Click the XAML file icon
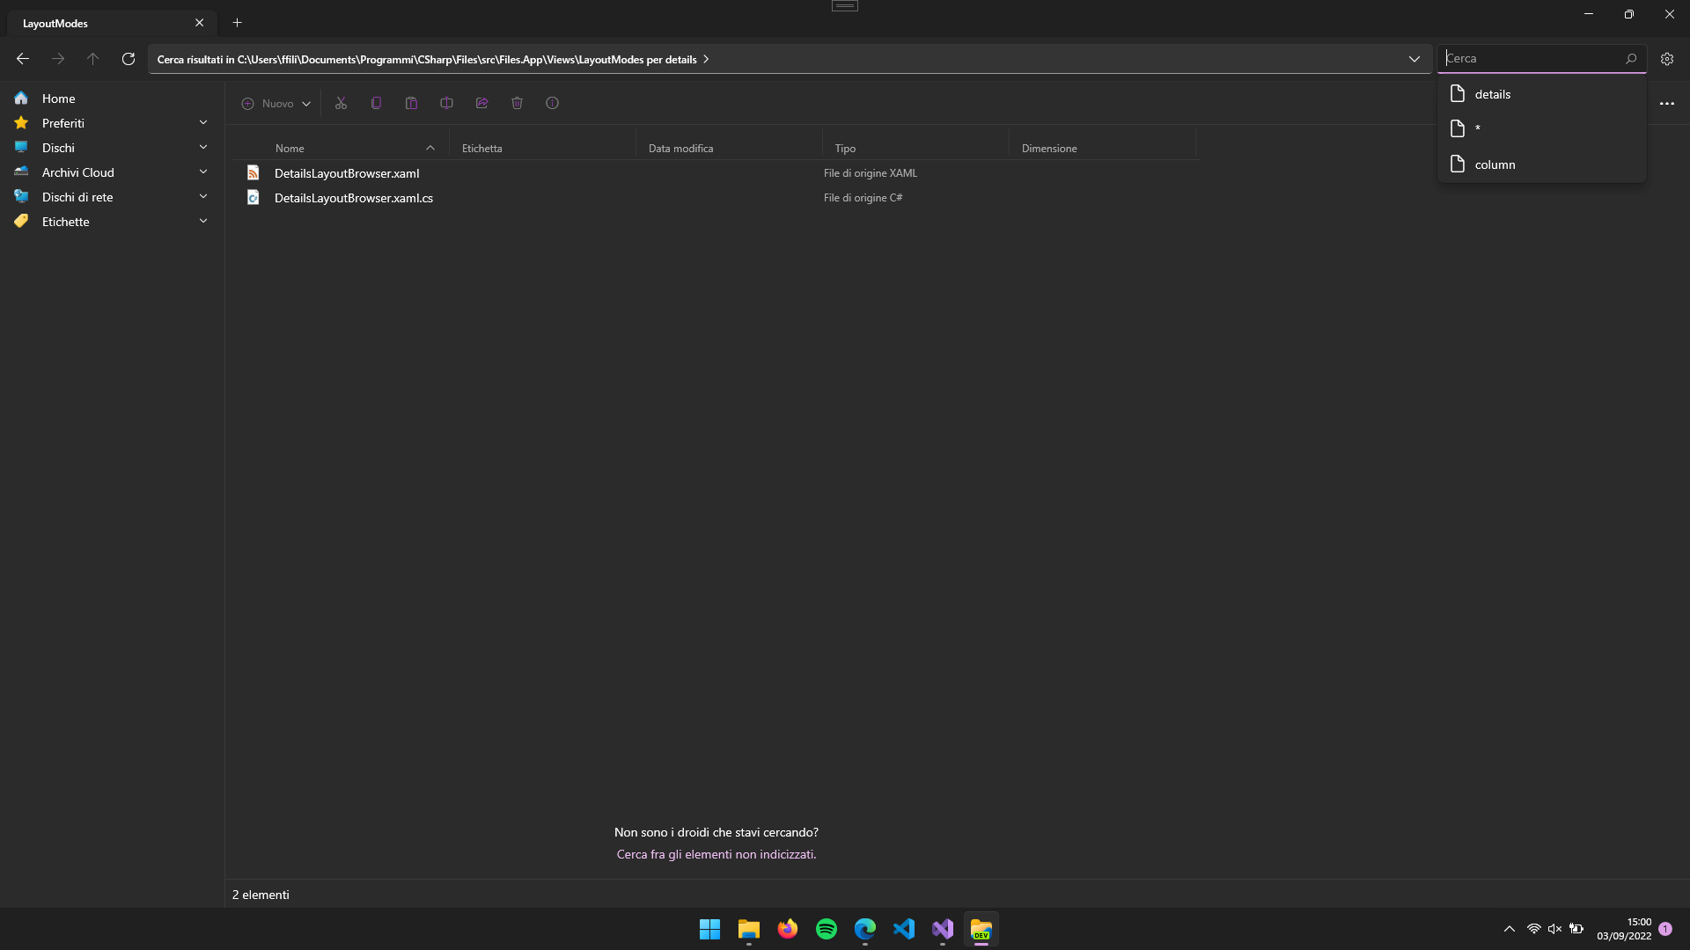1690x950 pixels. [x=253, y=172]
